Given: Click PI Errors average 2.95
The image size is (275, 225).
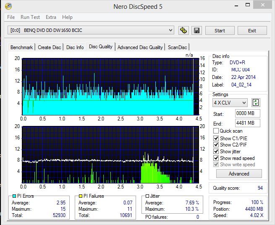Looking at the screenshot, I should tap(61, 203).
